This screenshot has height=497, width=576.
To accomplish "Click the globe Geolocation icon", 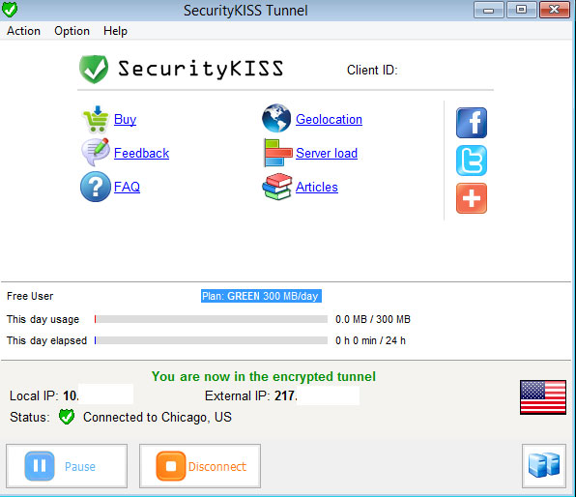I will click(276, 118).
